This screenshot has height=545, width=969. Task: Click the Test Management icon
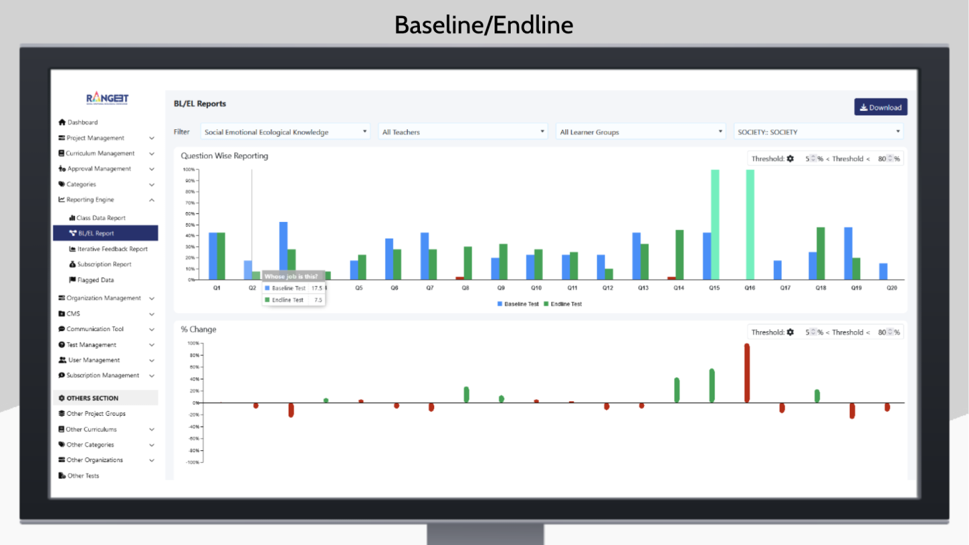(62, 344)
